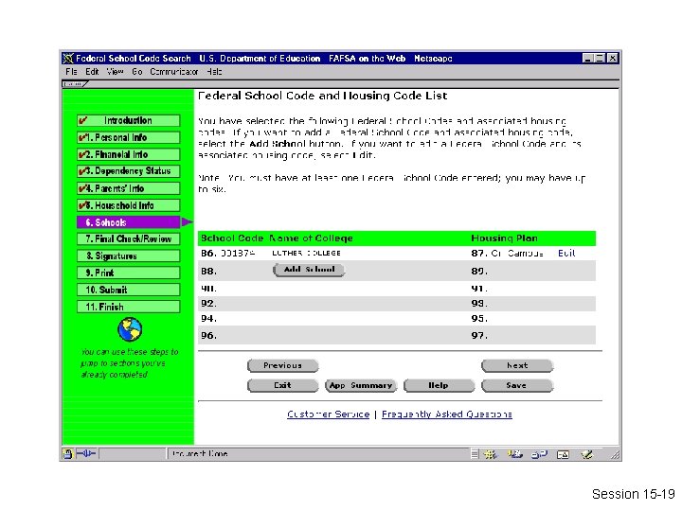The height and width of the screenshot is (511, 682).
Task: Go to step 1 Personal Info
Action: [x=128, y=137]
